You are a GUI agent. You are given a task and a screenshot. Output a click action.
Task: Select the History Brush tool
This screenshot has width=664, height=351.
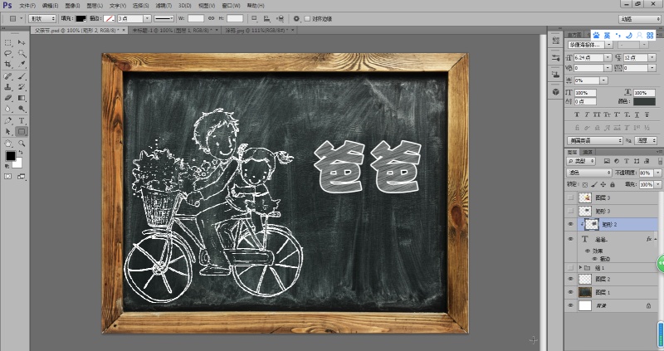click(x=22, y=87)
